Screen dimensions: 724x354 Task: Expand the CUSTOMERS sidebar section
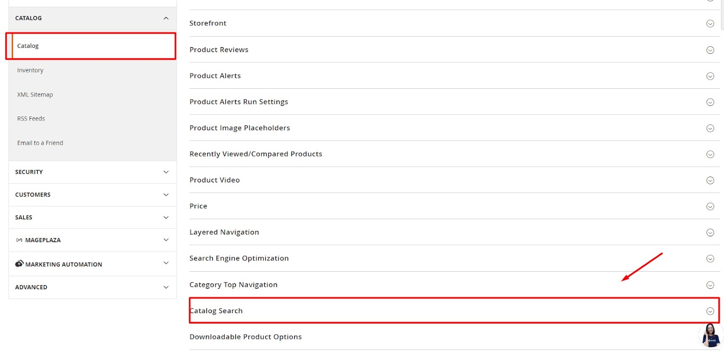[92, 195]
